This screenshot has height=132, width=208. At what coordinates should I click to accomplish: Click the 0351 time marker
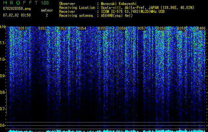click(22, 28)
